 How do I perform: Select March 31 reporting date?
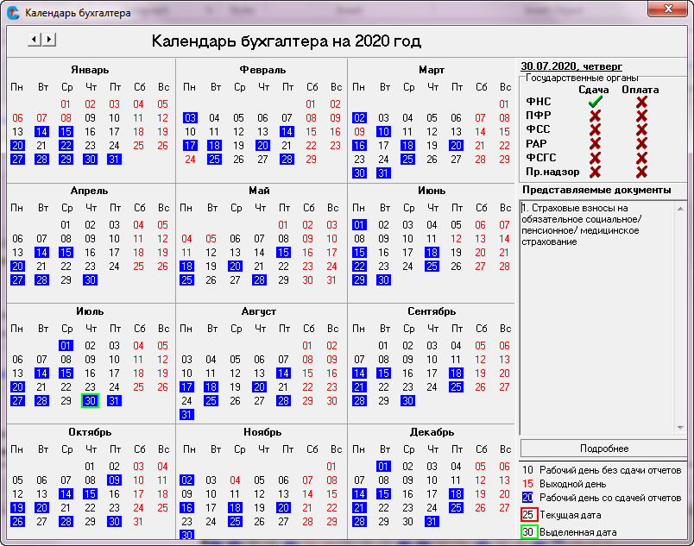click(x=383, y=173)
